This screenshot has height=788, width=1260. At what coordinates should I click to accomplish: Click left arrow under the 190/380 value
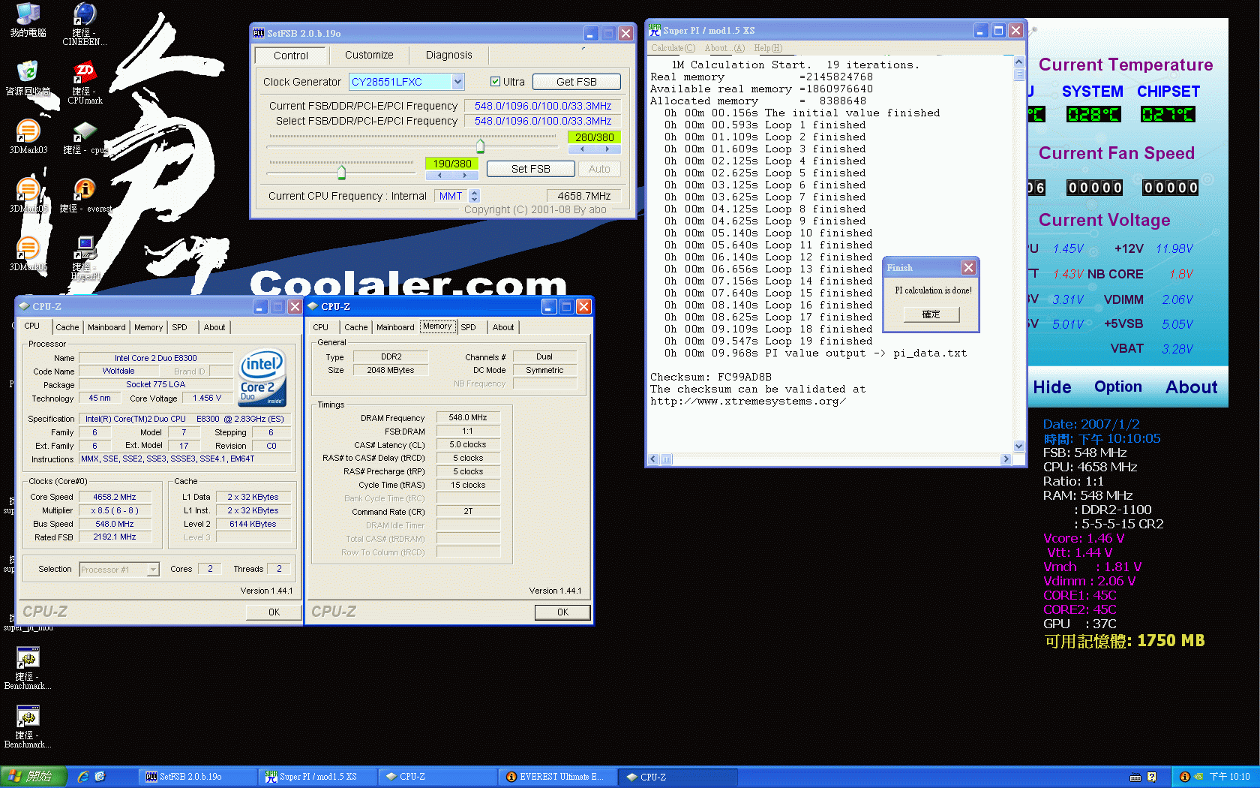click(439, 176)
